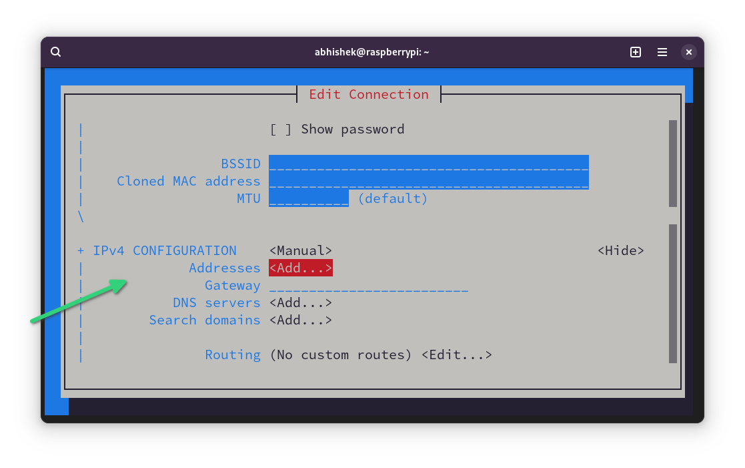745x468 pixels.
Task: Add a new IPv4 address
Action: (x=300, y=268)
